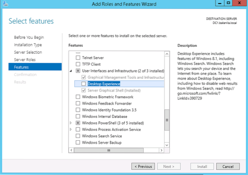Collapse User Interfaces and Infrastructure node
This screenshot has width=248, height=175.
click(71, 71)
